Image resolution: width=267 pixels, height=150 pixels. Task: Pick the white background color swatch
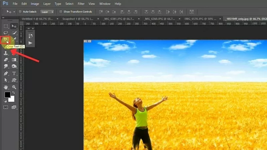[12, 99]
